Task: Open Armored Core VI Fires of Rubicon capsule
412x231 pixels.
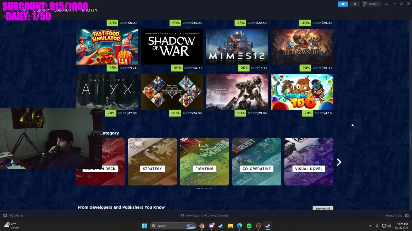Action: coord(237,92)
